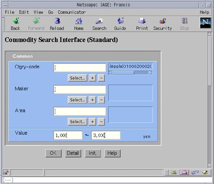The width and height of the screenshot is (214, 184).
Task: Focus the Maker input field
Action: click(x=79, y=90)
